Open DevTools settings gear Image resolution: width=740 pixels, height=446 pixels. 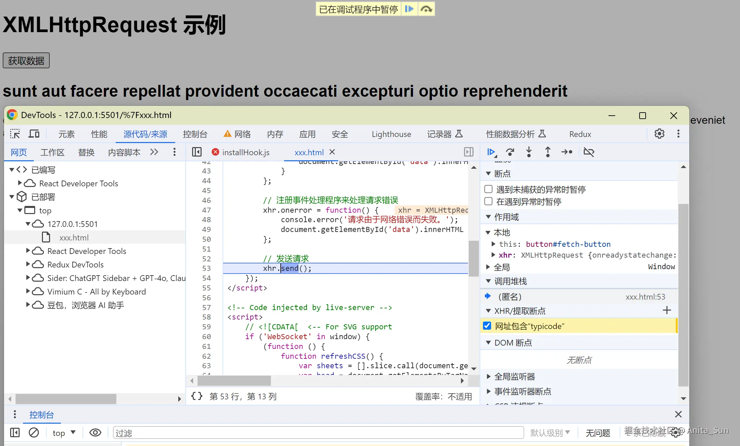coord(659,134)
